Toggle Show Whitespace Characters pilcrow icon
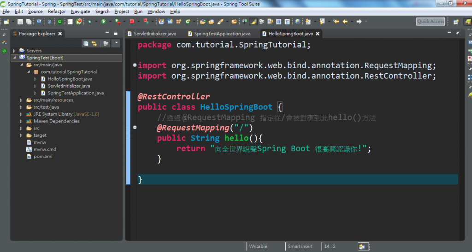Screen dimensions: 472x252 pos(287,22)
